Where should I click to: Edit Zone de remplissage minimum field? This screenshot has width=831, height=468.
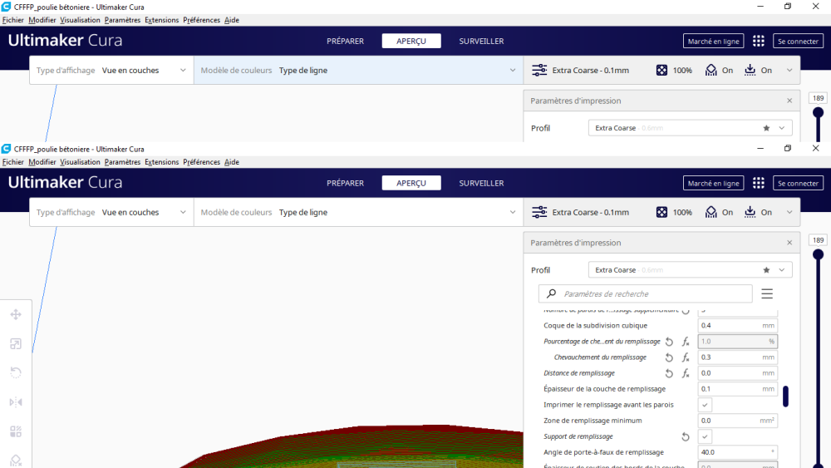point(738,421)
